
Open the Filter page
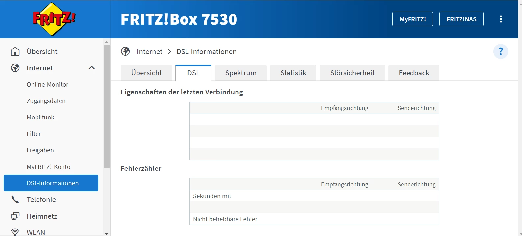pos(34,134)
